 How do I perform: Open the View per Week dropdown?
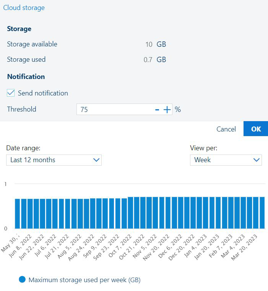[226, 160]
